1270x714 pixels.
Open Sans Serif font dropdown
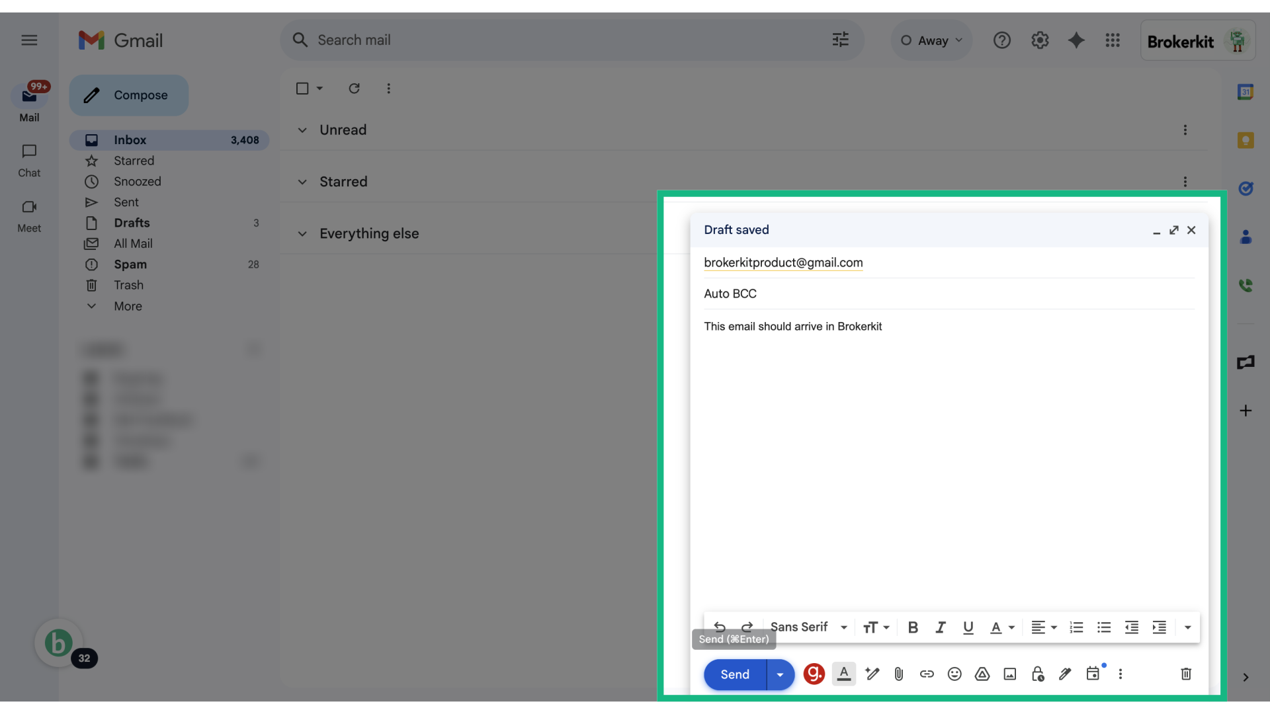[x=809, y=627]
